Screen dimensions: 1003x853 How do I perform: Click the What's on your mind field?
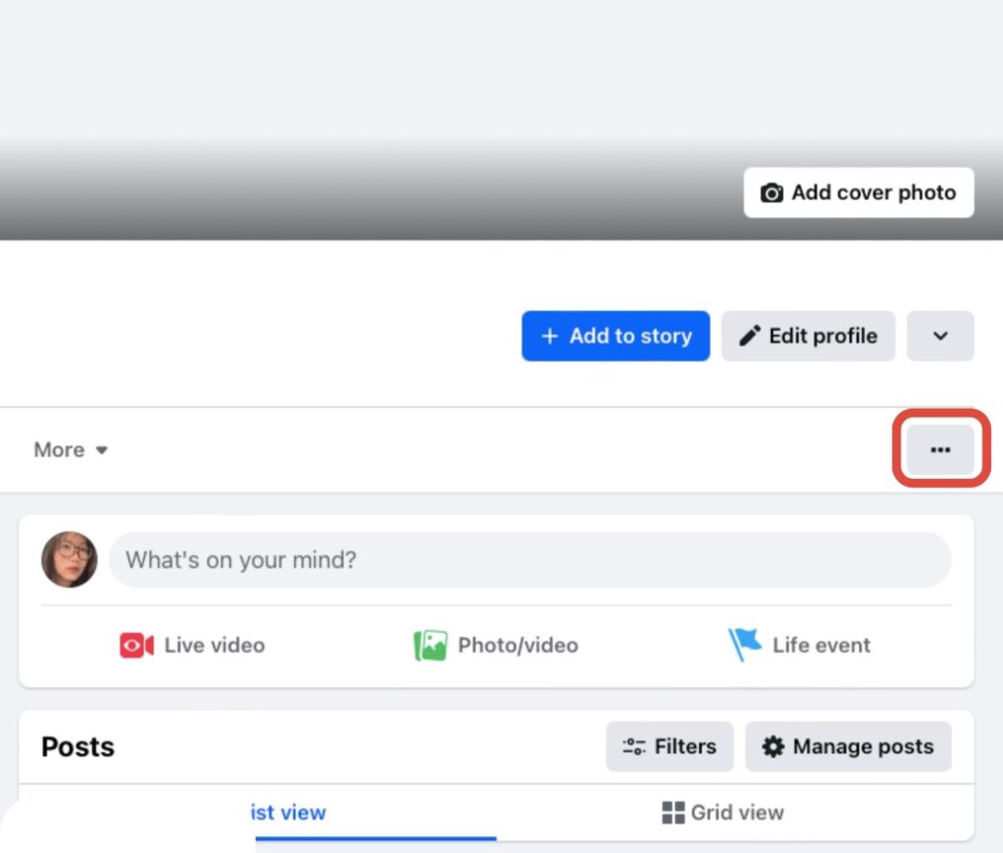click(x=532, y=560)
